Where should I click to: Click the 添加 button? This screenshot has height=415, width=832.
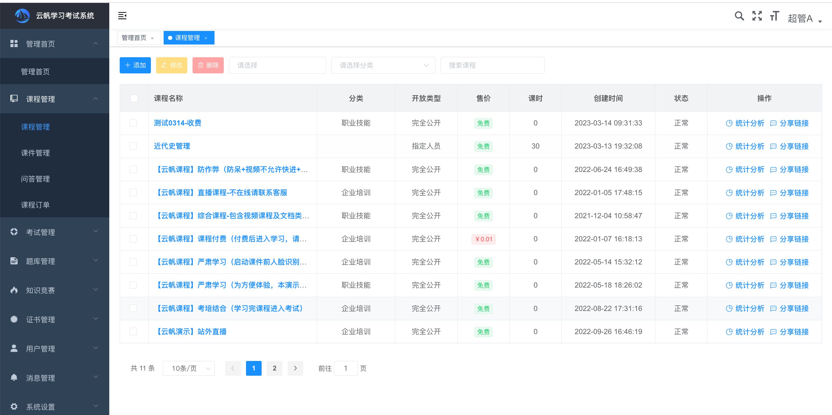click(135, 65)
